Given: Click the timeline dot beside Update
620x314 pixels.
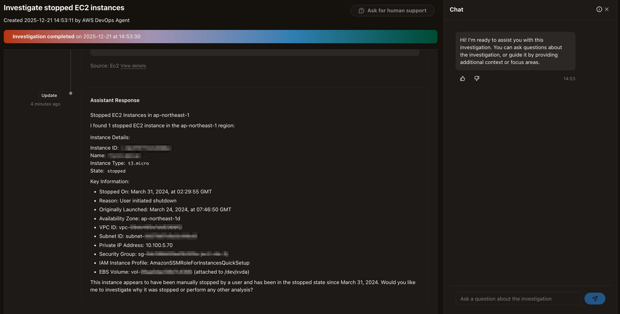Looking at the screenshot, I should (x=71, y=93).
